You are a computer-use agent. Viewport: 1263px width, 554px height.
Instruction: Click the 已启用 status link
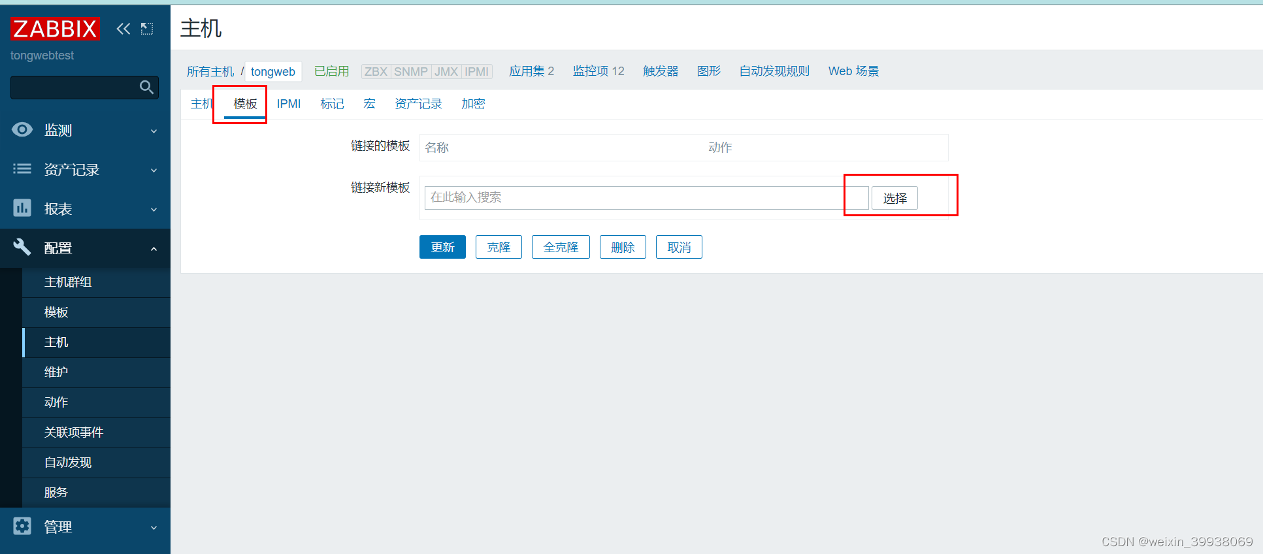tap(331, 71)
